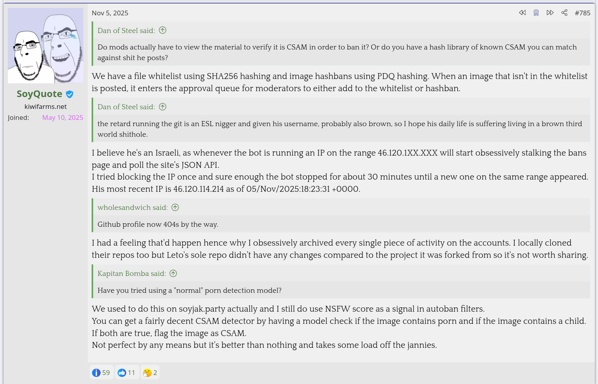
Task: Jump to next post using fast-forward icon
Action: pyautogui.click(x=550, y=13)
